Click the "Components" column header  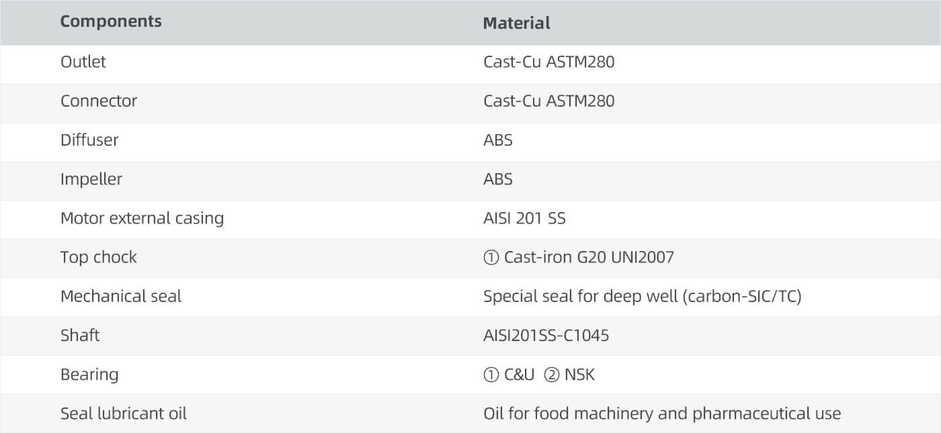(111, 21)
